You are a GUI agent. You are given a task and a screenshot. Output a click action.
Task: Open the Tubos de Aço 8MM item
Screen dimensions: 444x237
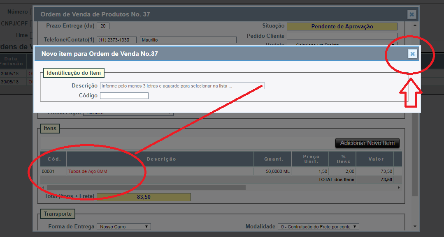pos(88,171)
